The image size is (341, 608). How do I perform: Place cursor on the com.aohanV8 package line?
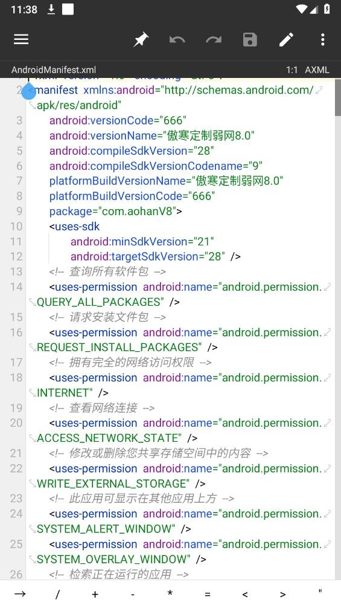click(x=115, y=212)
